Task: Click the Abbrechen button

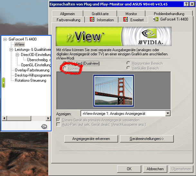Action: [x=155, y=169]
